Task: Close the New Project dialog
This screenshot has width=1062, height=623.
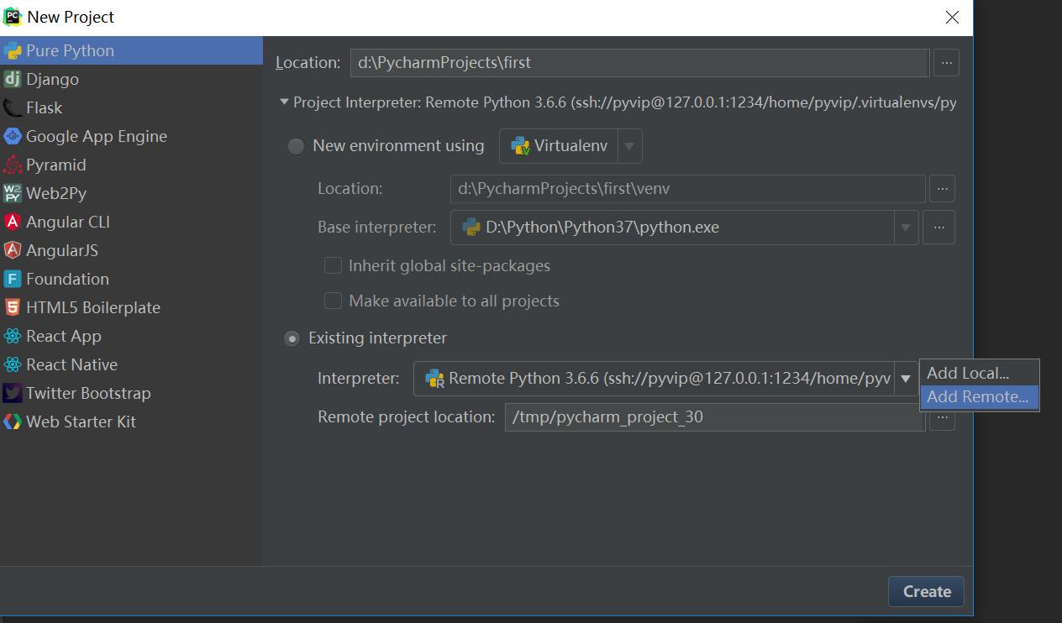Action: coord(952,17)
